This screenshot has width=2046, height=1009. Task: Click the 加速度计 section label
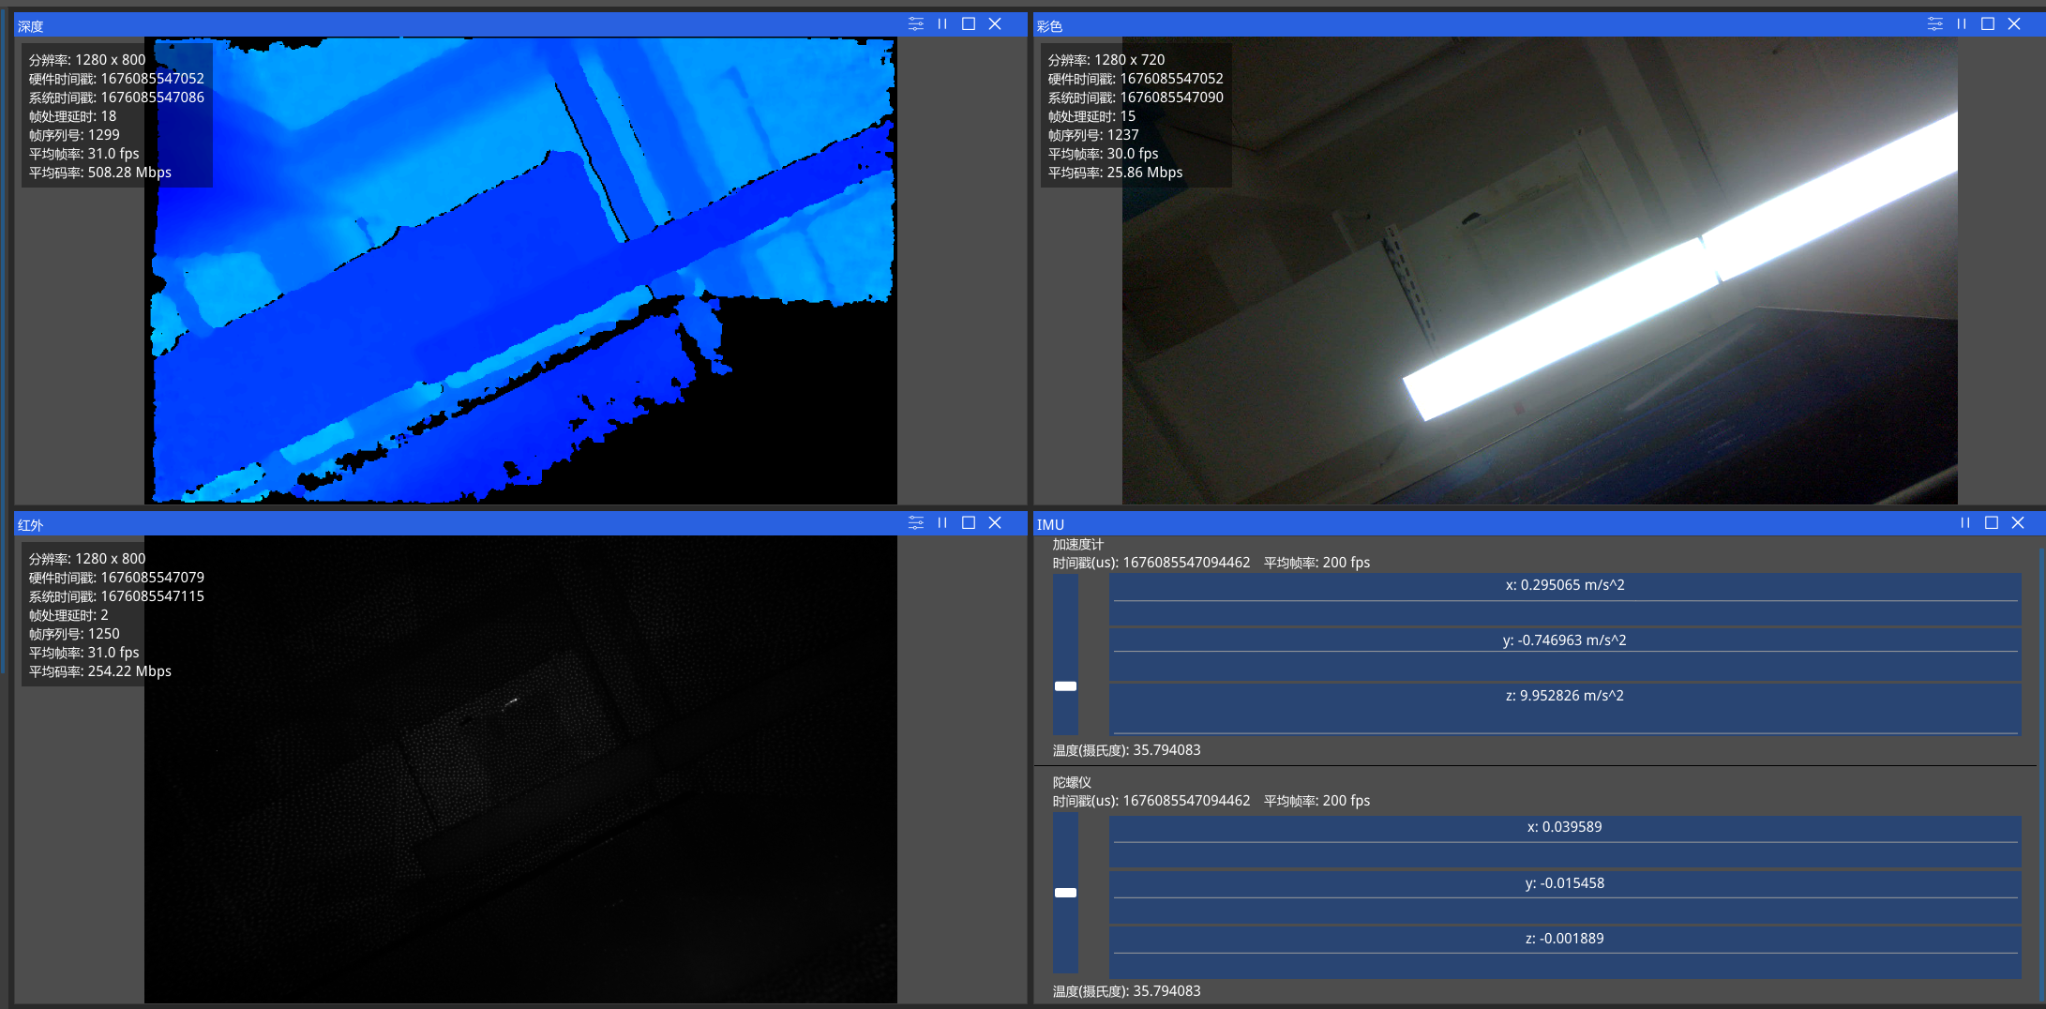pos(1078,545)
